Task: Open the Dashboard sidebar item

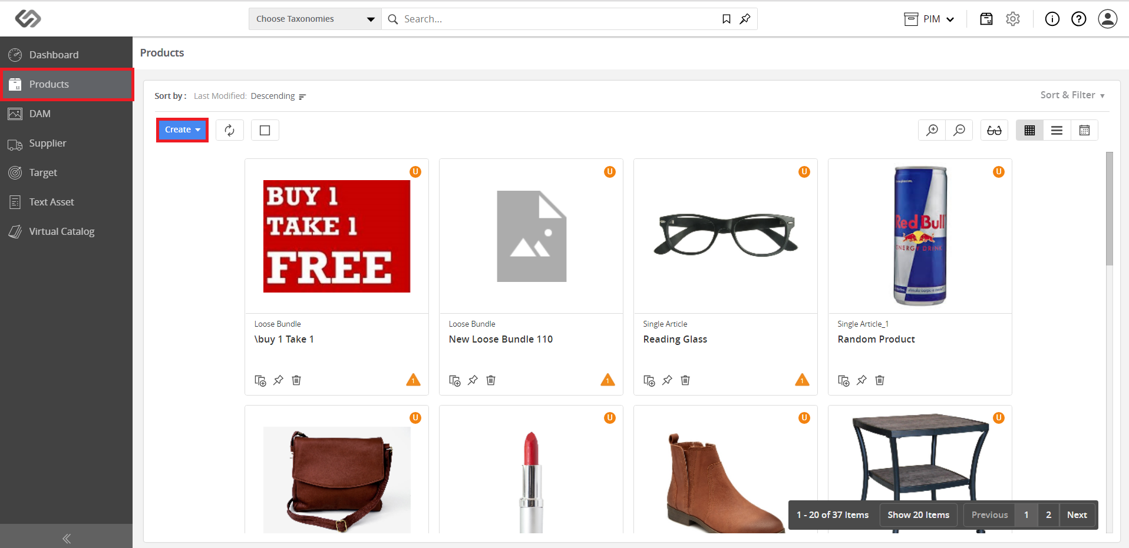Action: point(66,55)
